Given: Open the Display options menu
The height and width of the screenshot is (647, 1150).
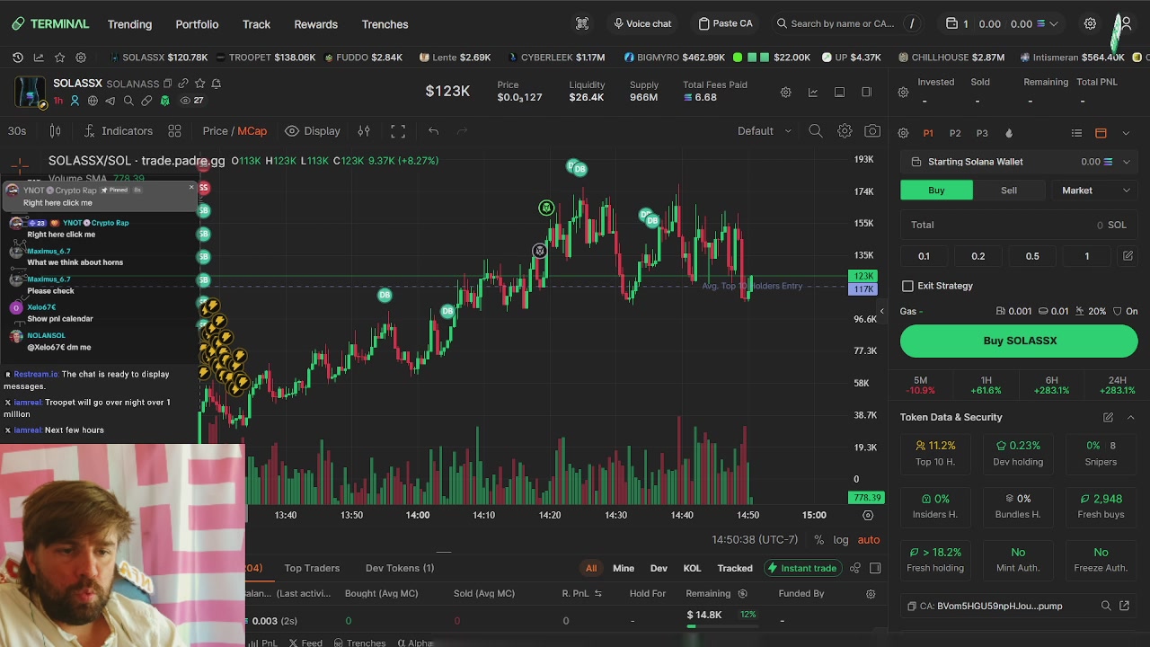Looking at the screenshot, I should coord(313,131).
